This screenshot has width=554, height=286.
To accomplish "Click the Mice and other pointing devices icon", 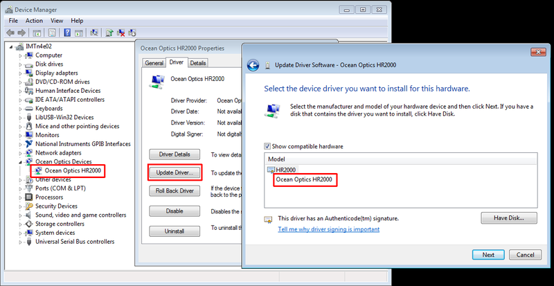I will 29,126.
